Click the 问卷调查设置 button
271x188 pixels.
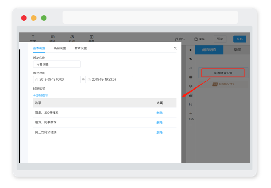pos(223,73)
